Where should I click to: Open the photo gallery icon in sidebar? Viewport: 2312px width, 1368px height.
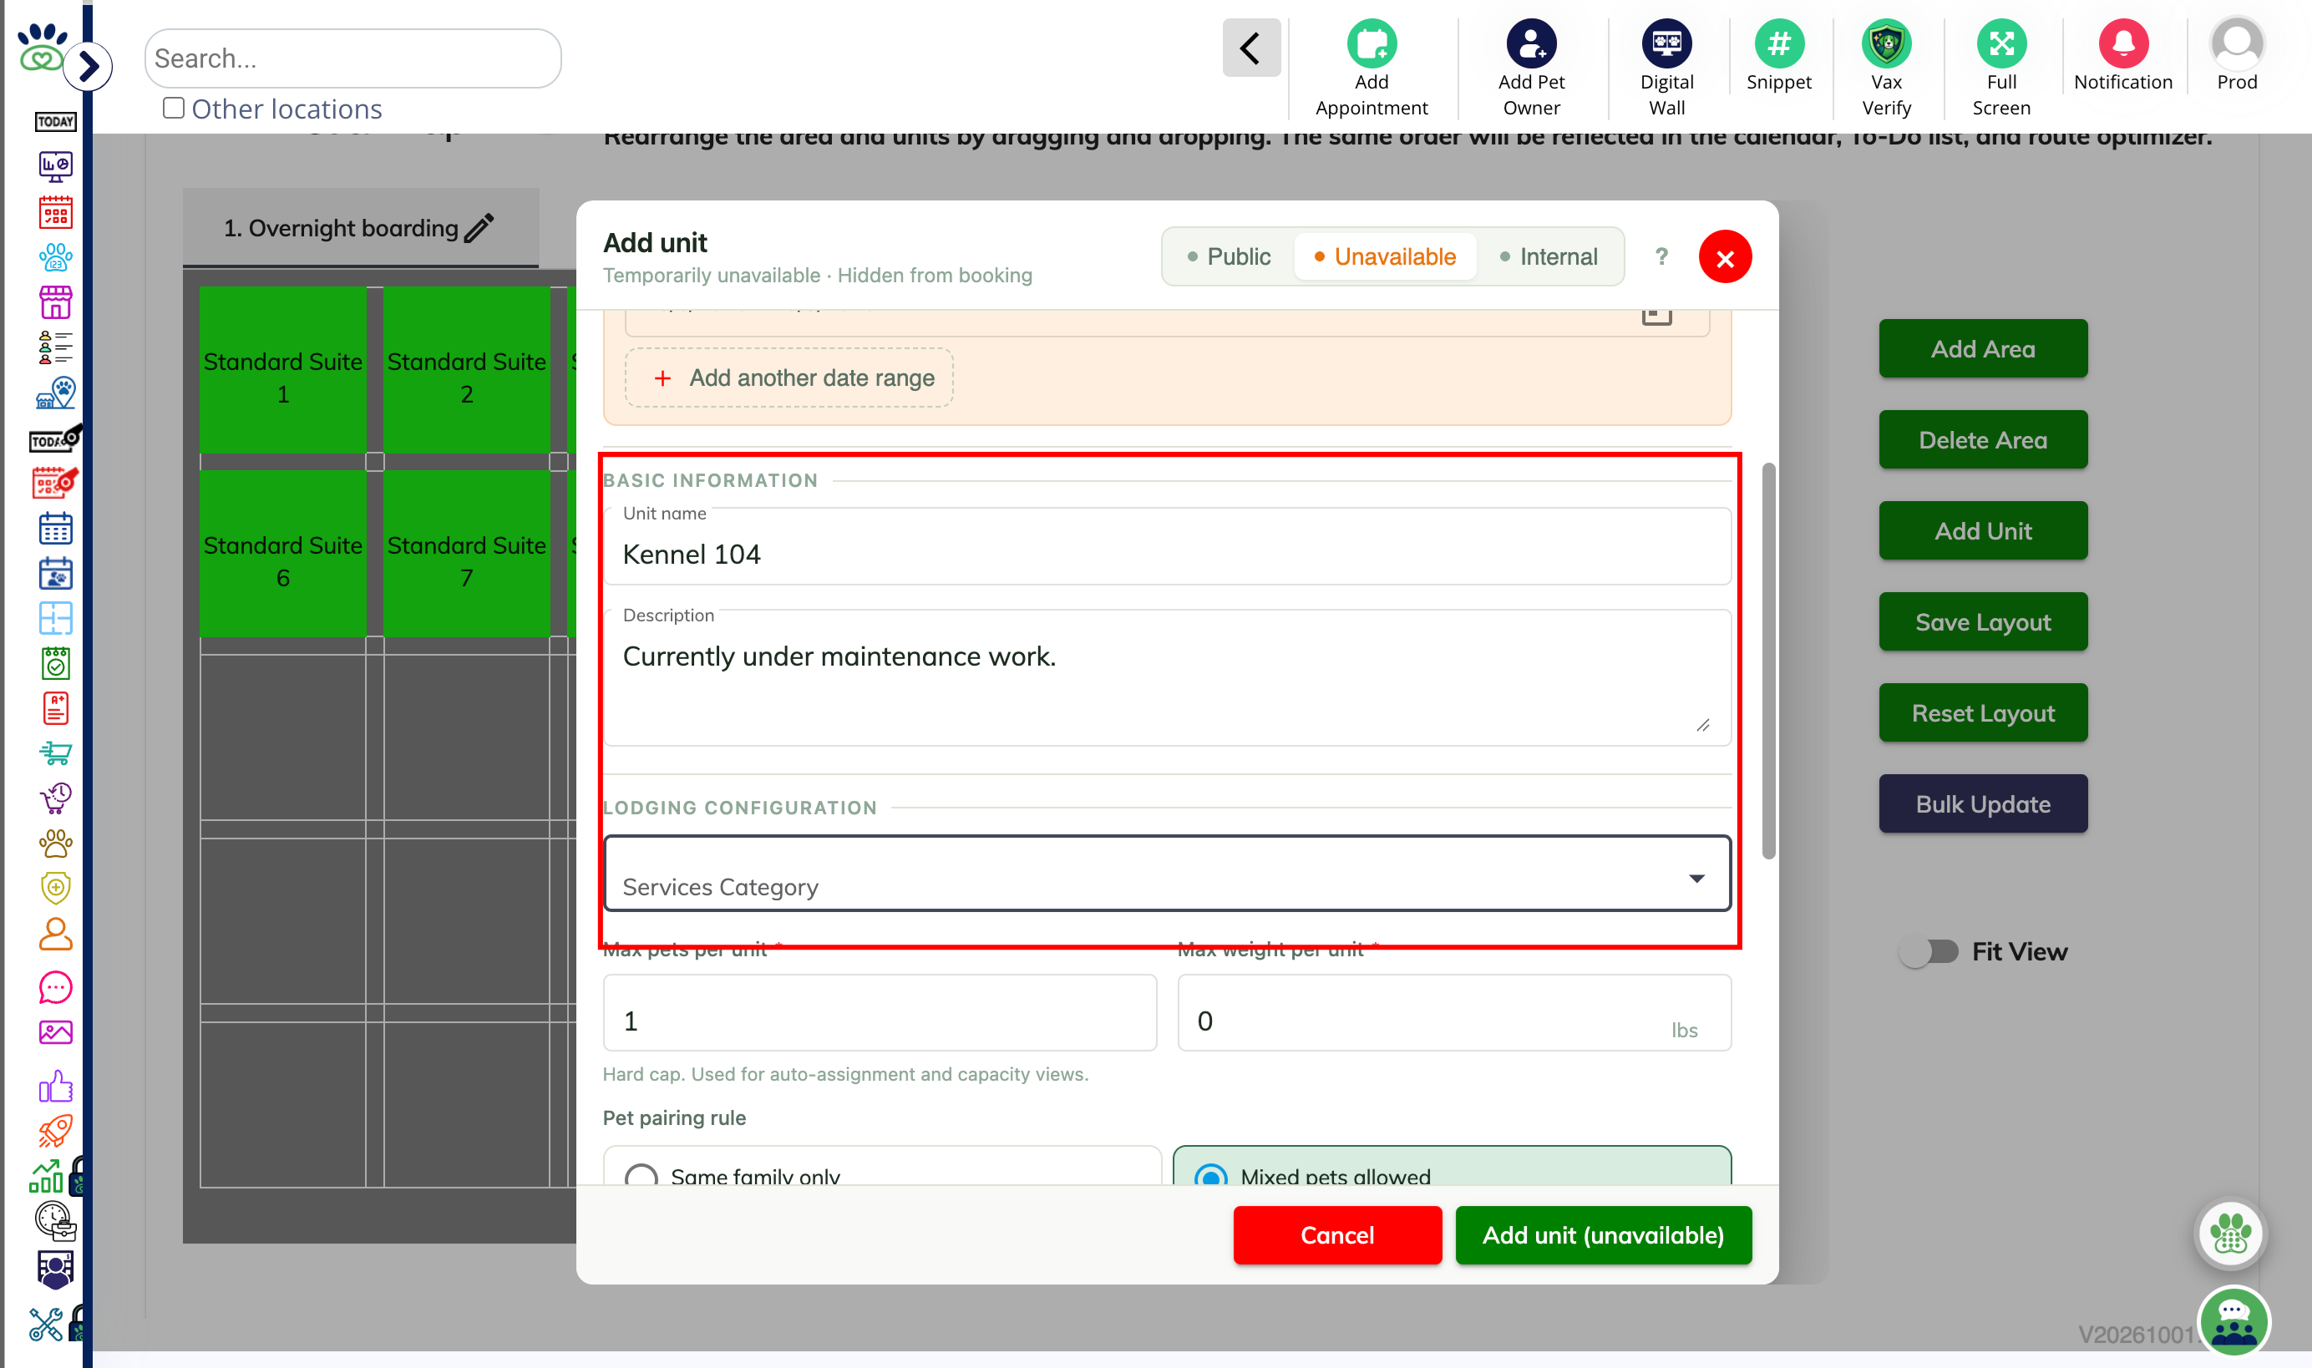pyautogui.click(x=55, y=1032)
